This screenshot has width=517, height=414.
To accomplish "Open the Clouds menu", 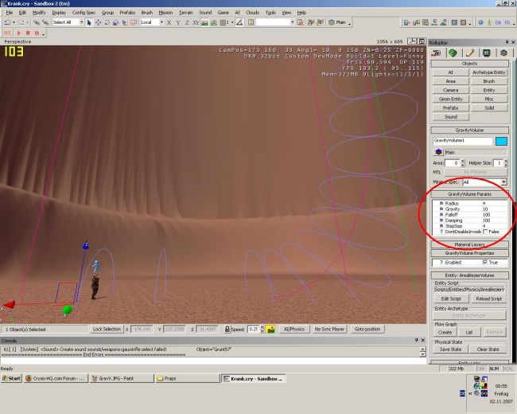I will tap(252, 13).
